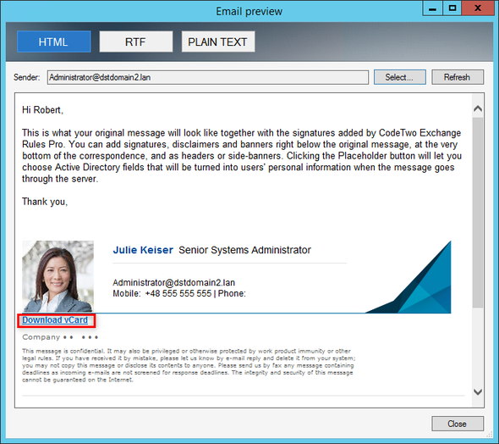Viewport: 499px width, 444px height.
Task: Click the Close button at bottom
Action: point(458,424)
